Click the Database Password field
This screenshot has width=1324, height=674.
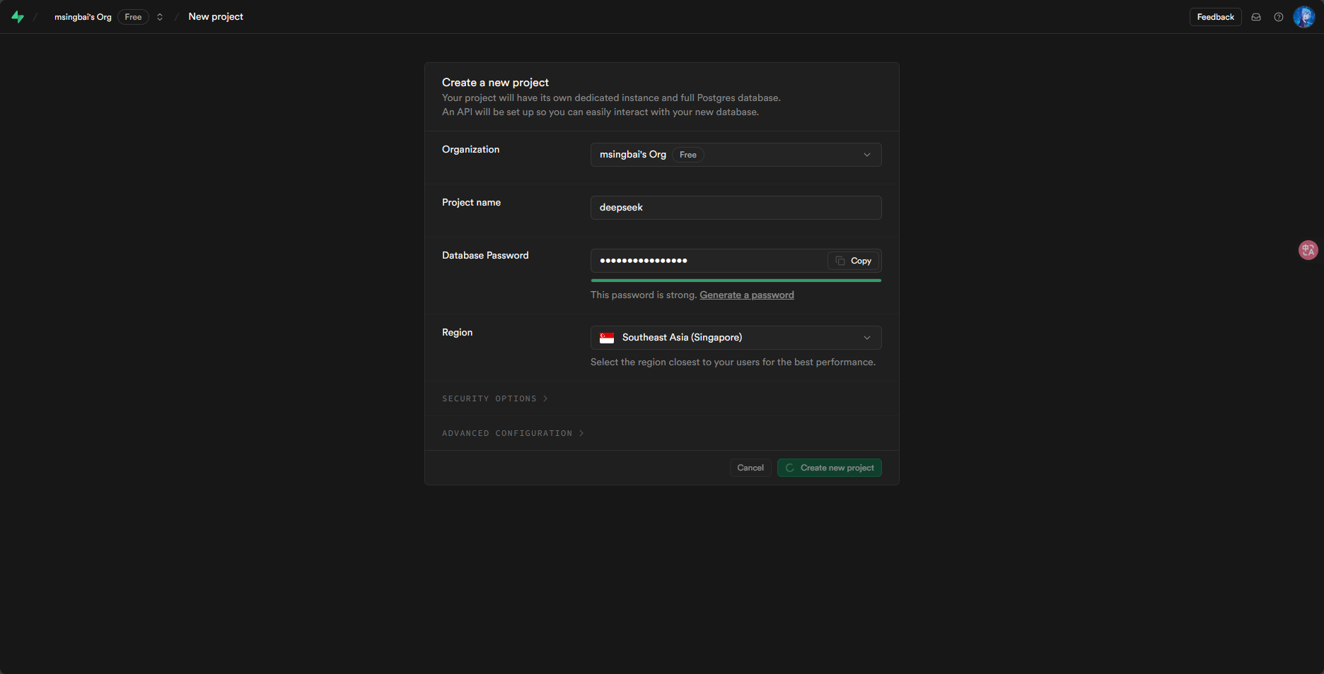coord(707,261)
